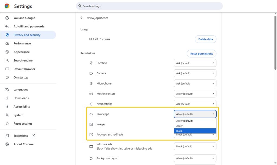Click the Chrome logo icon
The width and height of the screenshot is (277, 165).
tap(7, 6)
